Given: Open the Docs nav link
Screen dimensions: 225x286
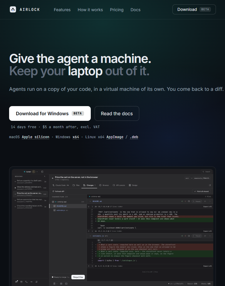Looking at the screenshot, I should (135, 10).
